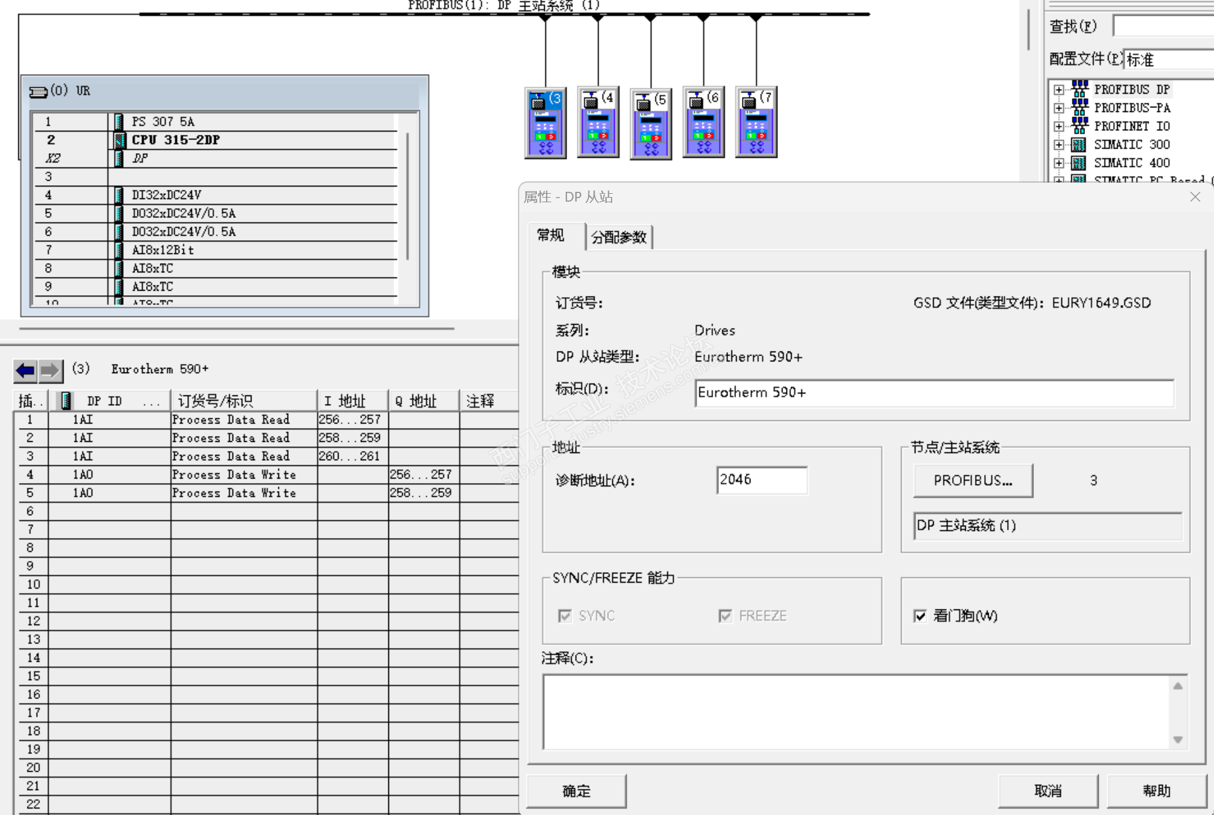The height and width of the screenshot is (815, 1214).
Task: Click the 注释(C) comment text area
Action: pyautogui.click(x=856, y=712)
